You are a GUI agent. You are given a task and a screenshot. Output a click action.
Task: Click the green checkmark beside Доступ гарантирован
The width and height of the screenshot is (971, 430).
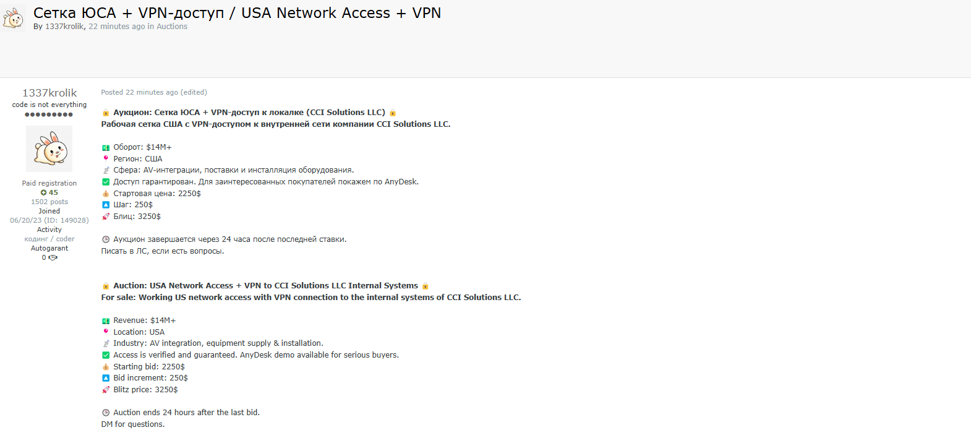[106, 182]
